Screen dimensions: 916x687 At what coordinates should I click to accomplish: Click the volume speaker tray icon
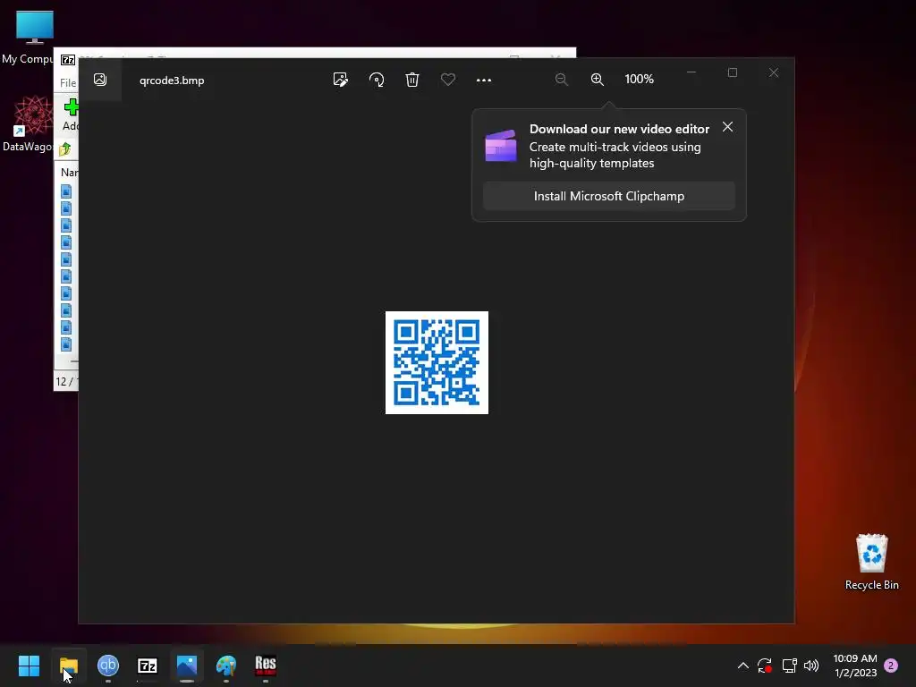pyautogui.click(x=811, y=666)
